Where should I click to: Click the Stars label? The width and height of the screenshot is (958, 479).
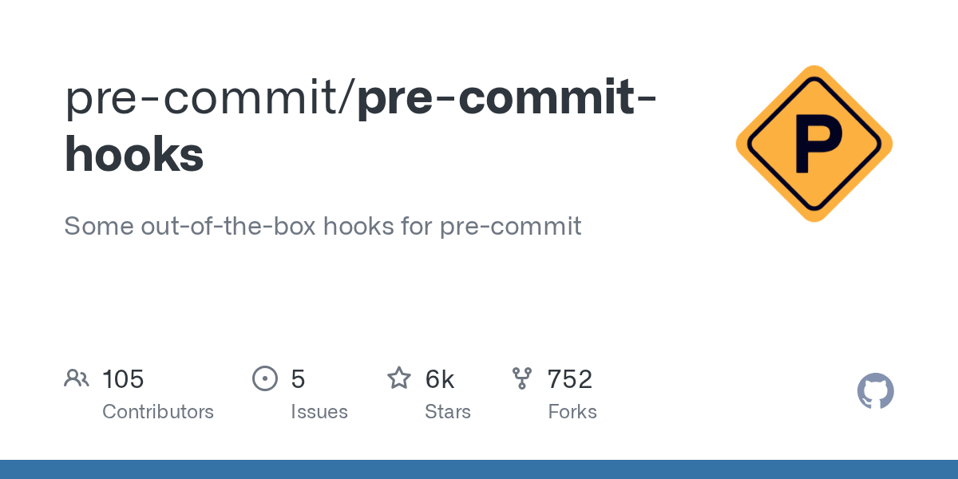(448, 412)
